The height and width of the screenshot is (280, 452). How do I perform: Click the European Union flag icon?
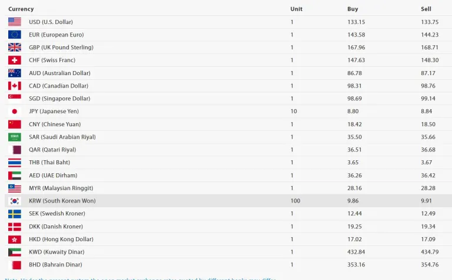point(15,35)
